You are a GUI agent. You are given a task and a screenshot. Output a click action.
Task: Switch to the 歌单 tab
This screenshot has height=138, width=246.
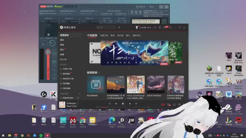pyautogui.click(x=113, y=36)
